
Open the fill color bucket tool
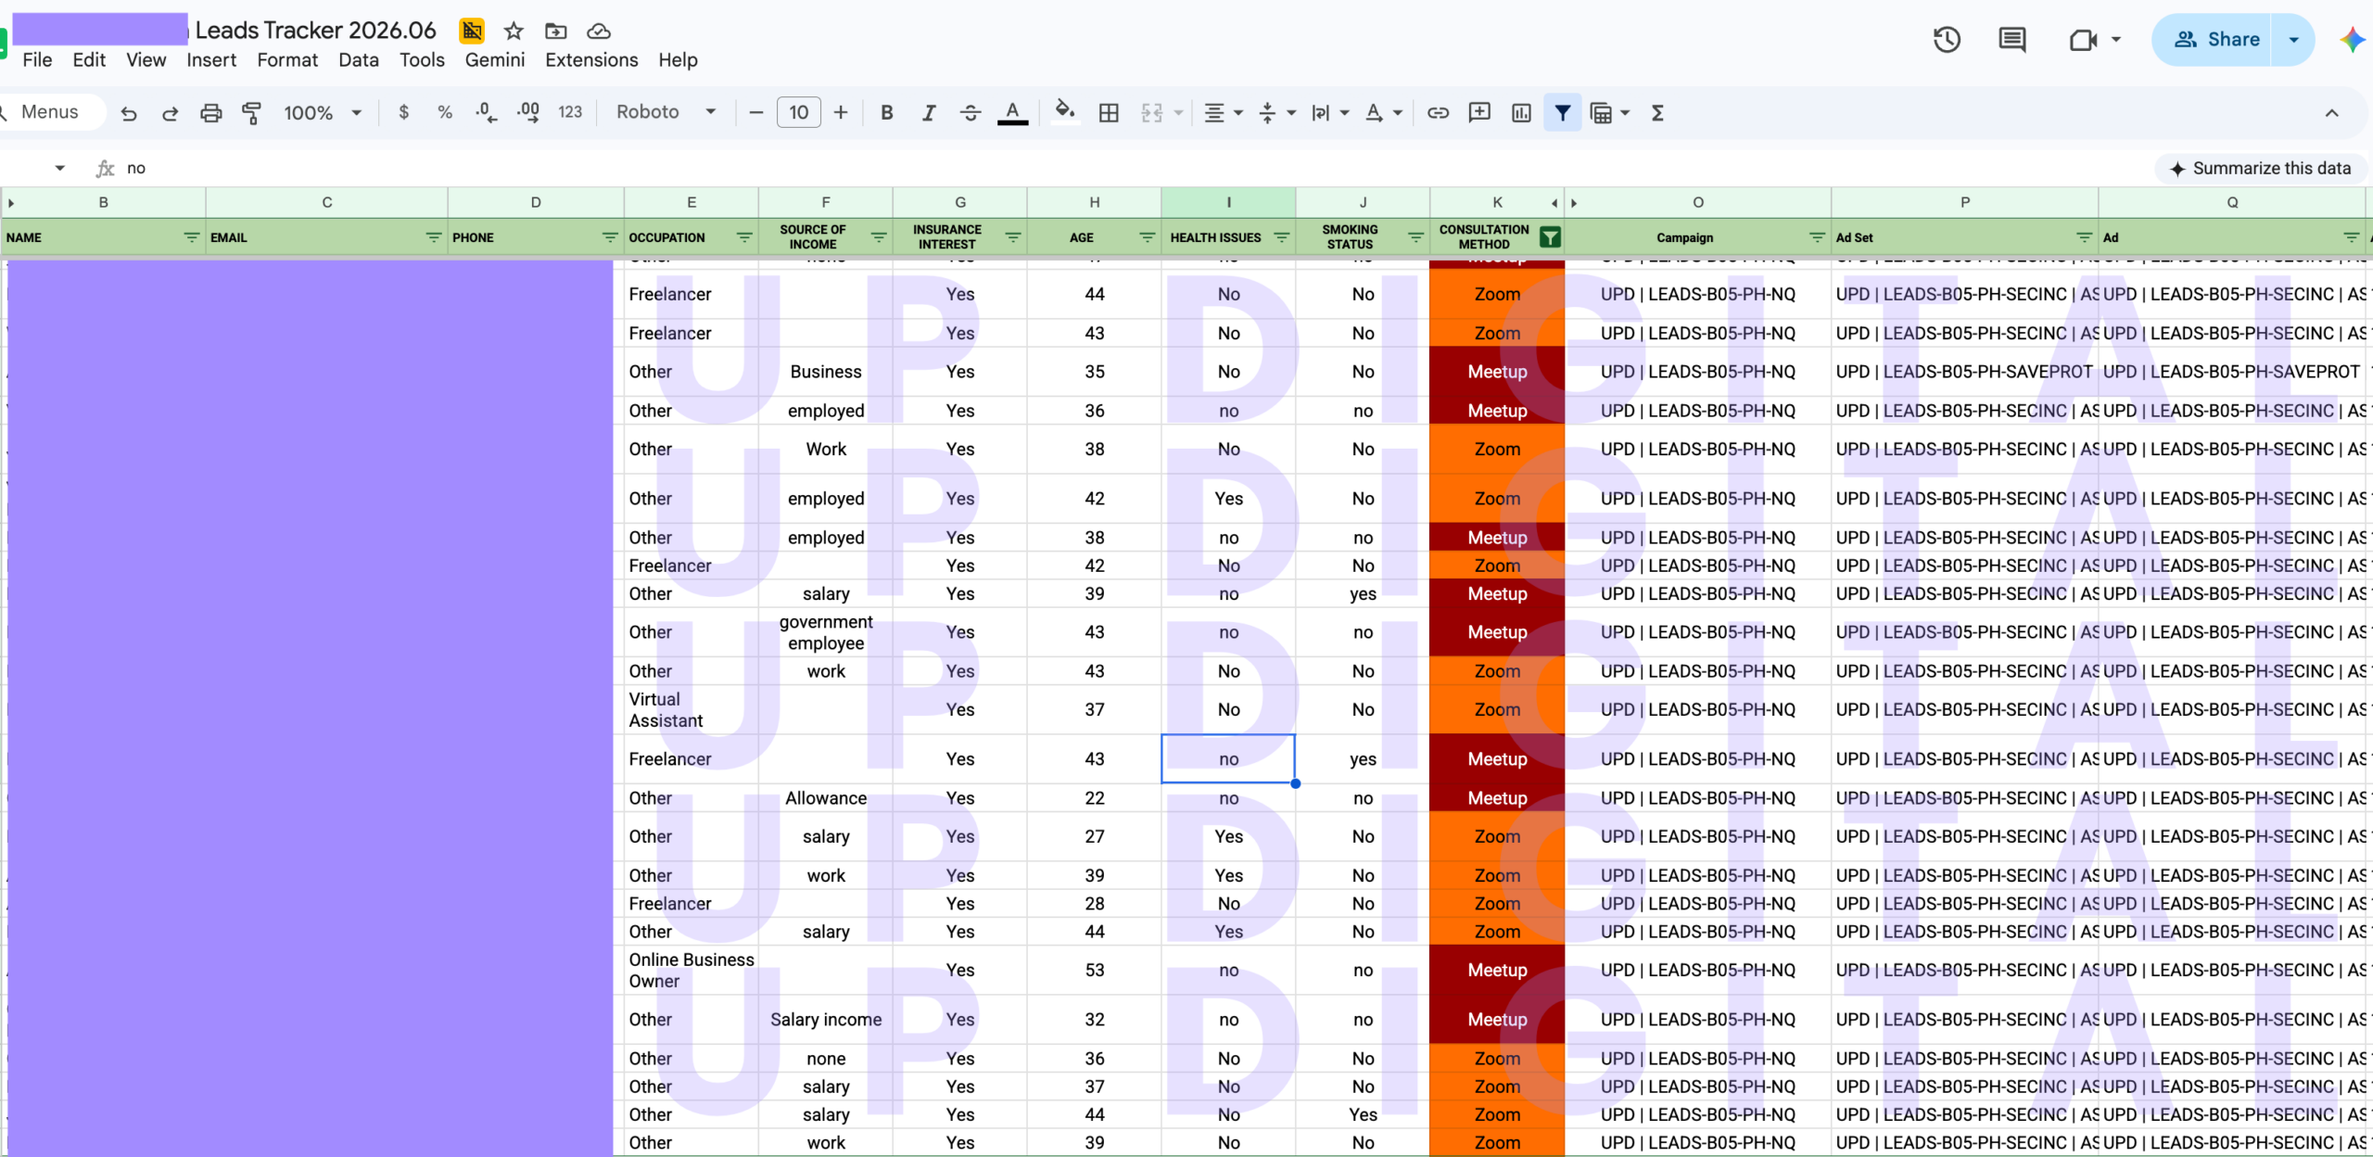click(1065, 112)
